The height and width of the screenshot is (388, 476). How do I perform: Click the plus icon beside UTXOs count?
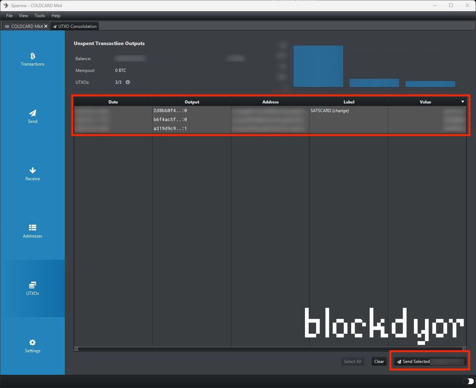click(x=128, y=82)
